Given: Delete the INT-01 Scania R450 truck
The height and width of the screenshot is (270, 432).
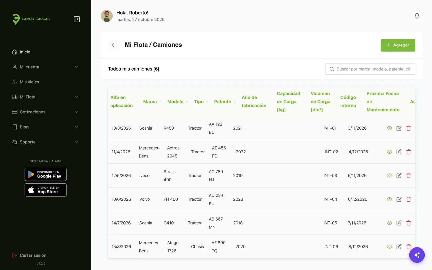Looking at the screenshot, I should pyautogui.click(x=409, y=128).
